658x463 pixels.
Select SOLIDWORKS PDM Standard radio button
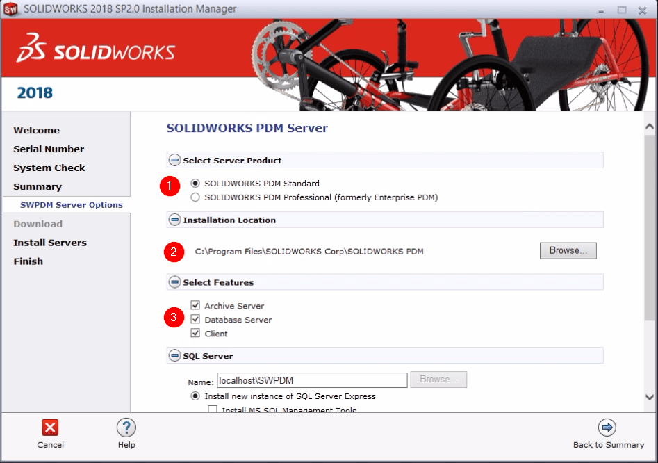click(x=195, y=184)
